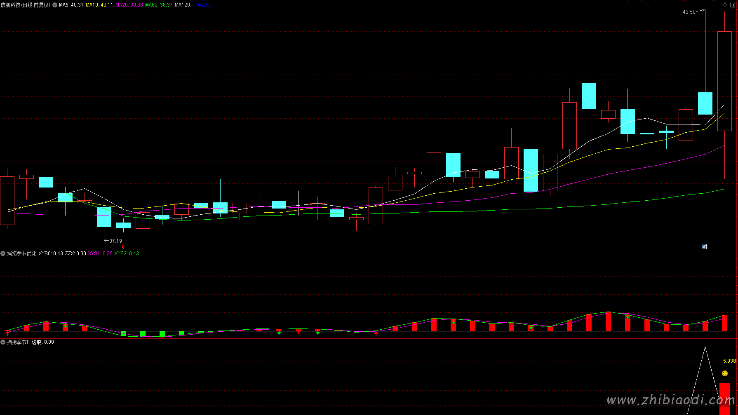Open the main chart indicator dropdown next to 信凯科技
738x415 pixels.
55,5
